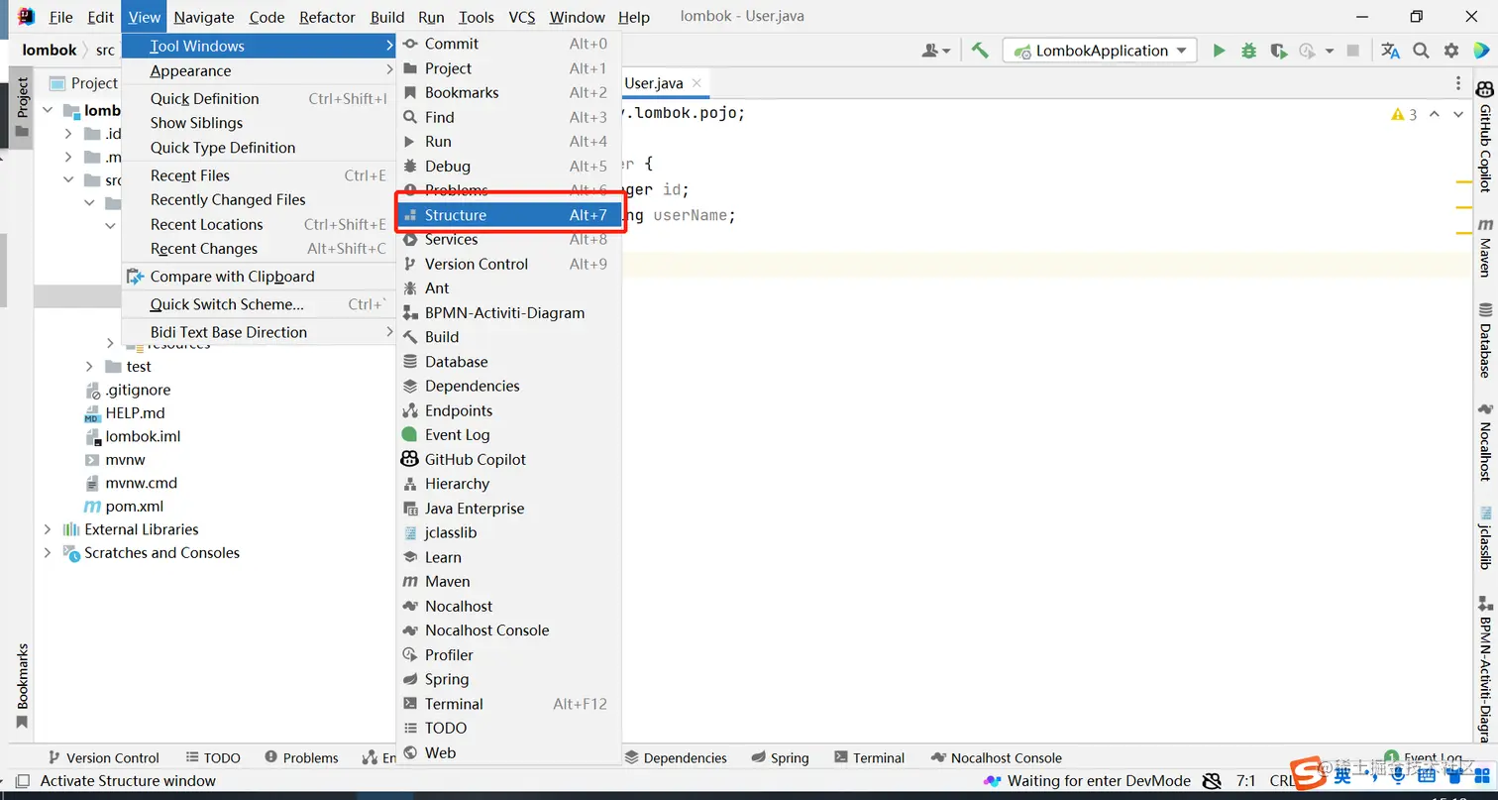
Task: Select BPMN-Activiti-Diagram menu entry
Action: pos(509,313)
